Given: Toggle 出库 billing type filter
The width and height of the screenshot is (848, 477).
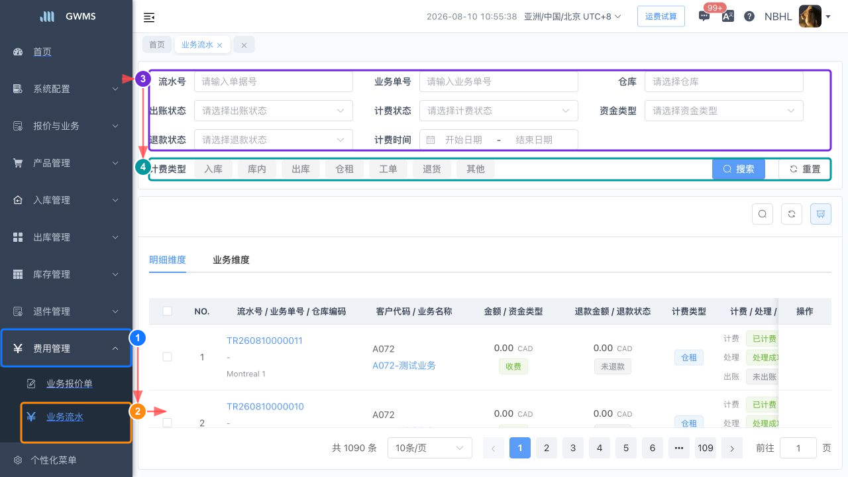Looking at the screenshot, I should (301, 169).
